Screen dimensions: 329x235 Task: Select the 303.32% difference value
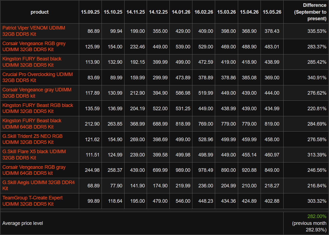[x=317, y=201]
